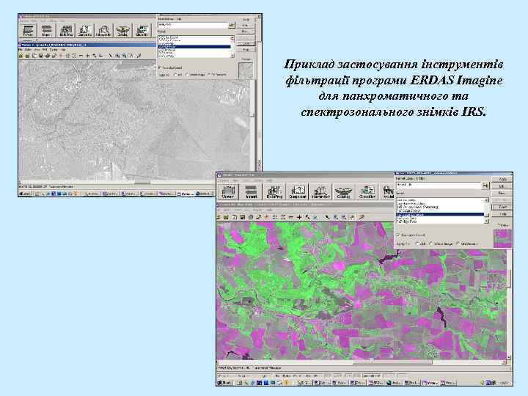Open Composer in the color ERDAS window
Image resolution: width=528 pixels, height=396 pixels.
click(297, 192)
